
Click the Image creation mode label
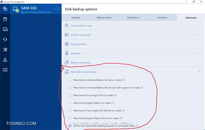click(x=81, y=26)
